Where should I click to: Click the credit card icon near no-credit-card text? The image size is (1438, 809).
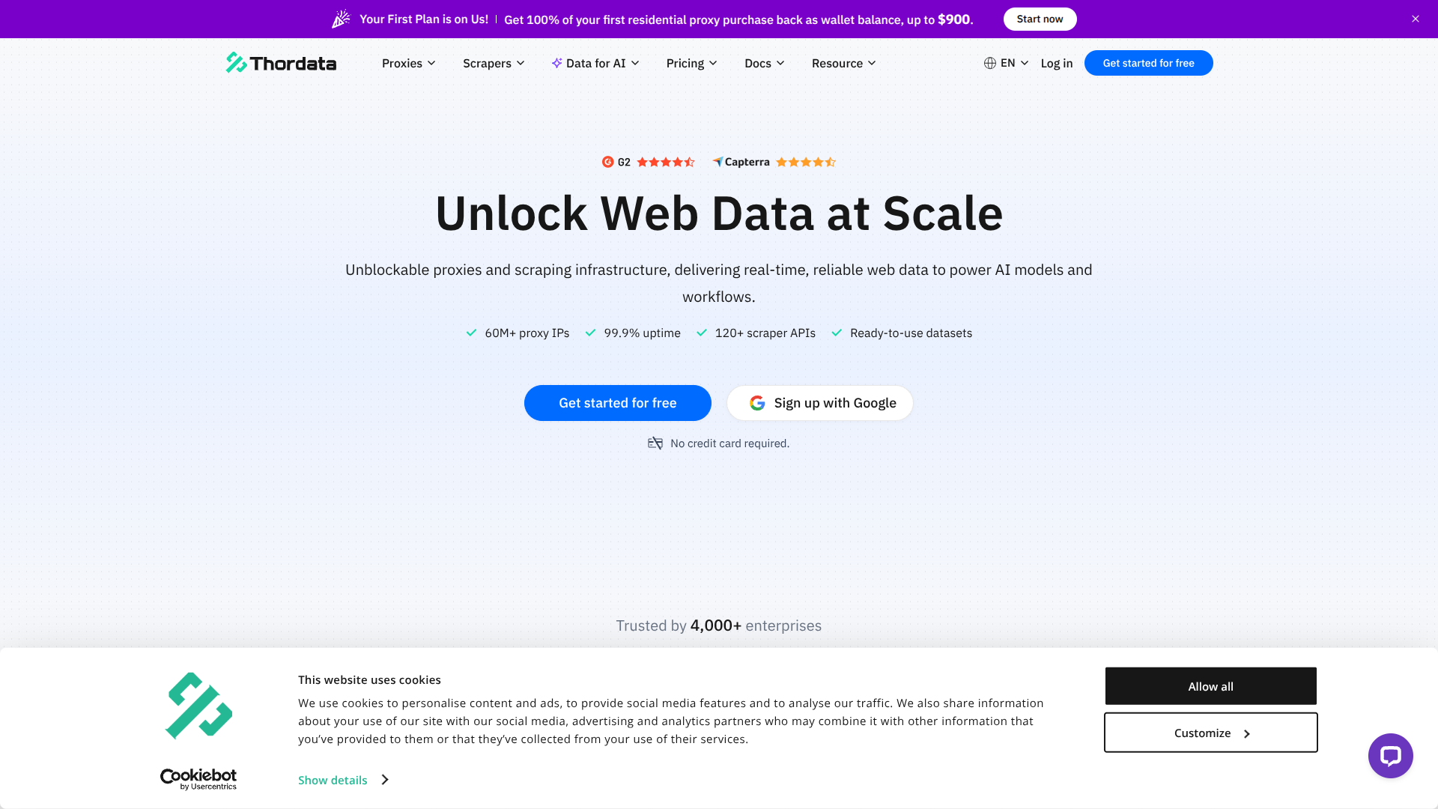(655, 443)
